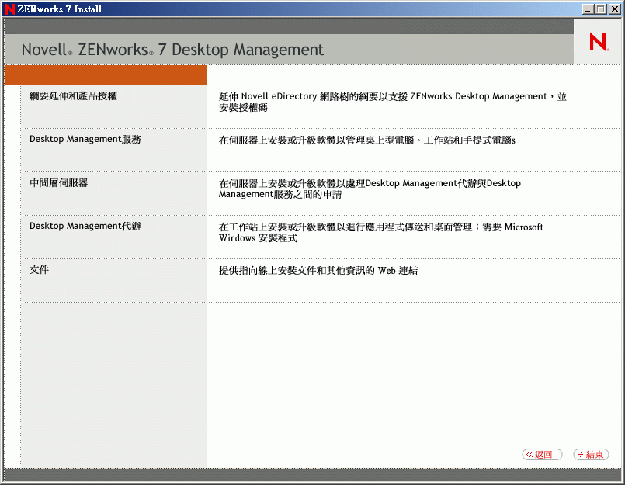Click the 結束 exit button

(591, 455)
